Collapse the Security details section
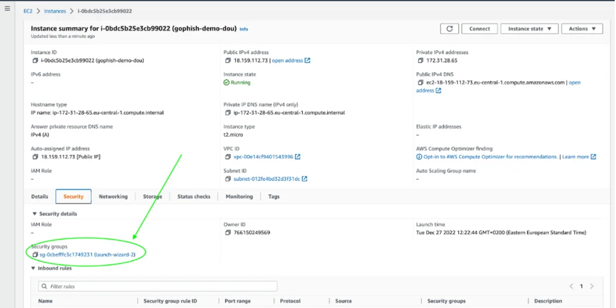Viewport: 616px width, 308px height. pos(34,214)
